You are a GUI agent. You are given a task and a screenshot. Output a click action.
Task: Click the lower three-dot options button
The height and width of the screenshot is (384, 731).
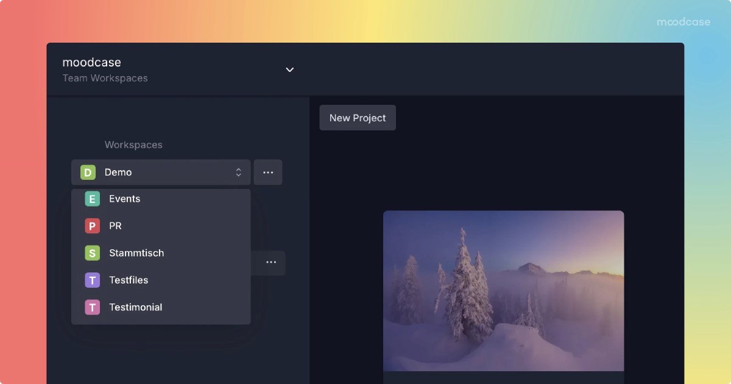point(271,263)
